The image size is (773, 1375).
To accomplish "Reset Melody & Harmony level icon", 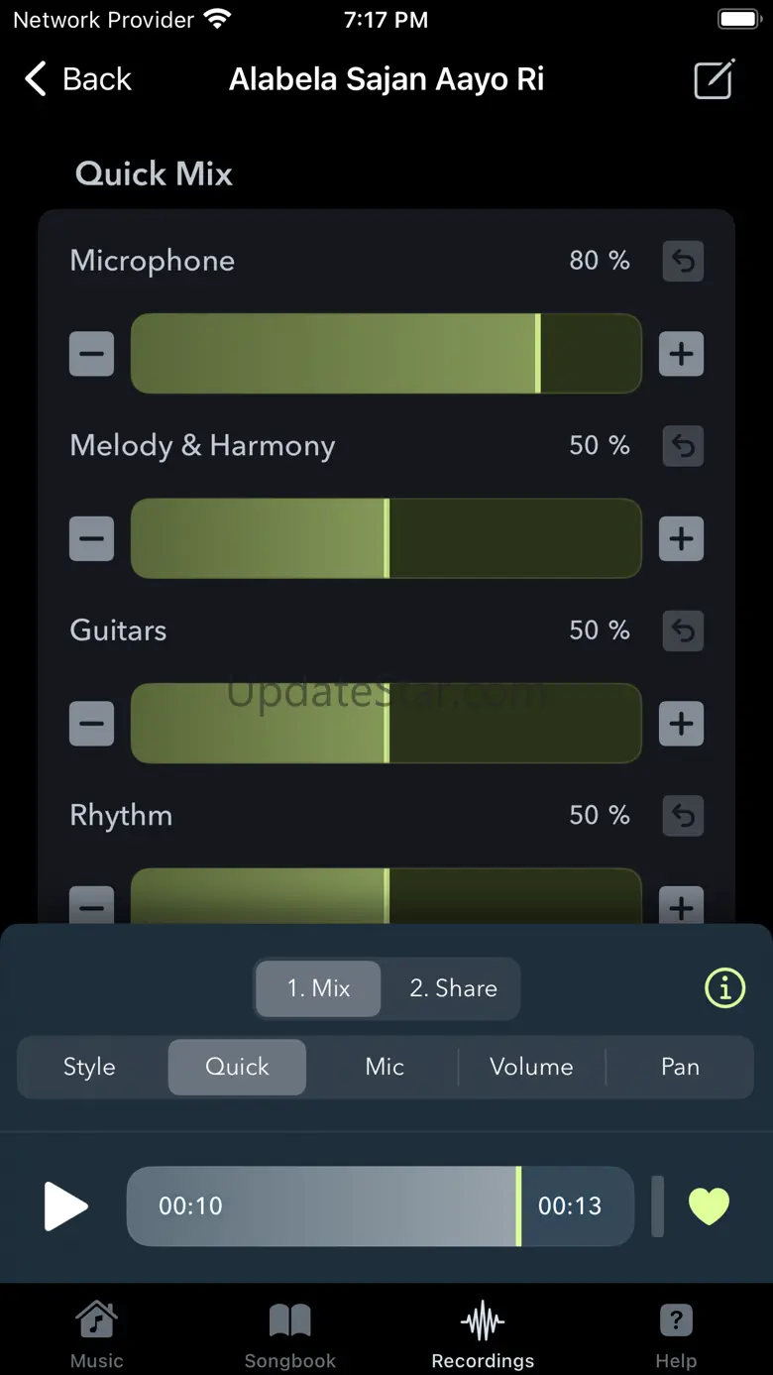I will pos(683,446).
